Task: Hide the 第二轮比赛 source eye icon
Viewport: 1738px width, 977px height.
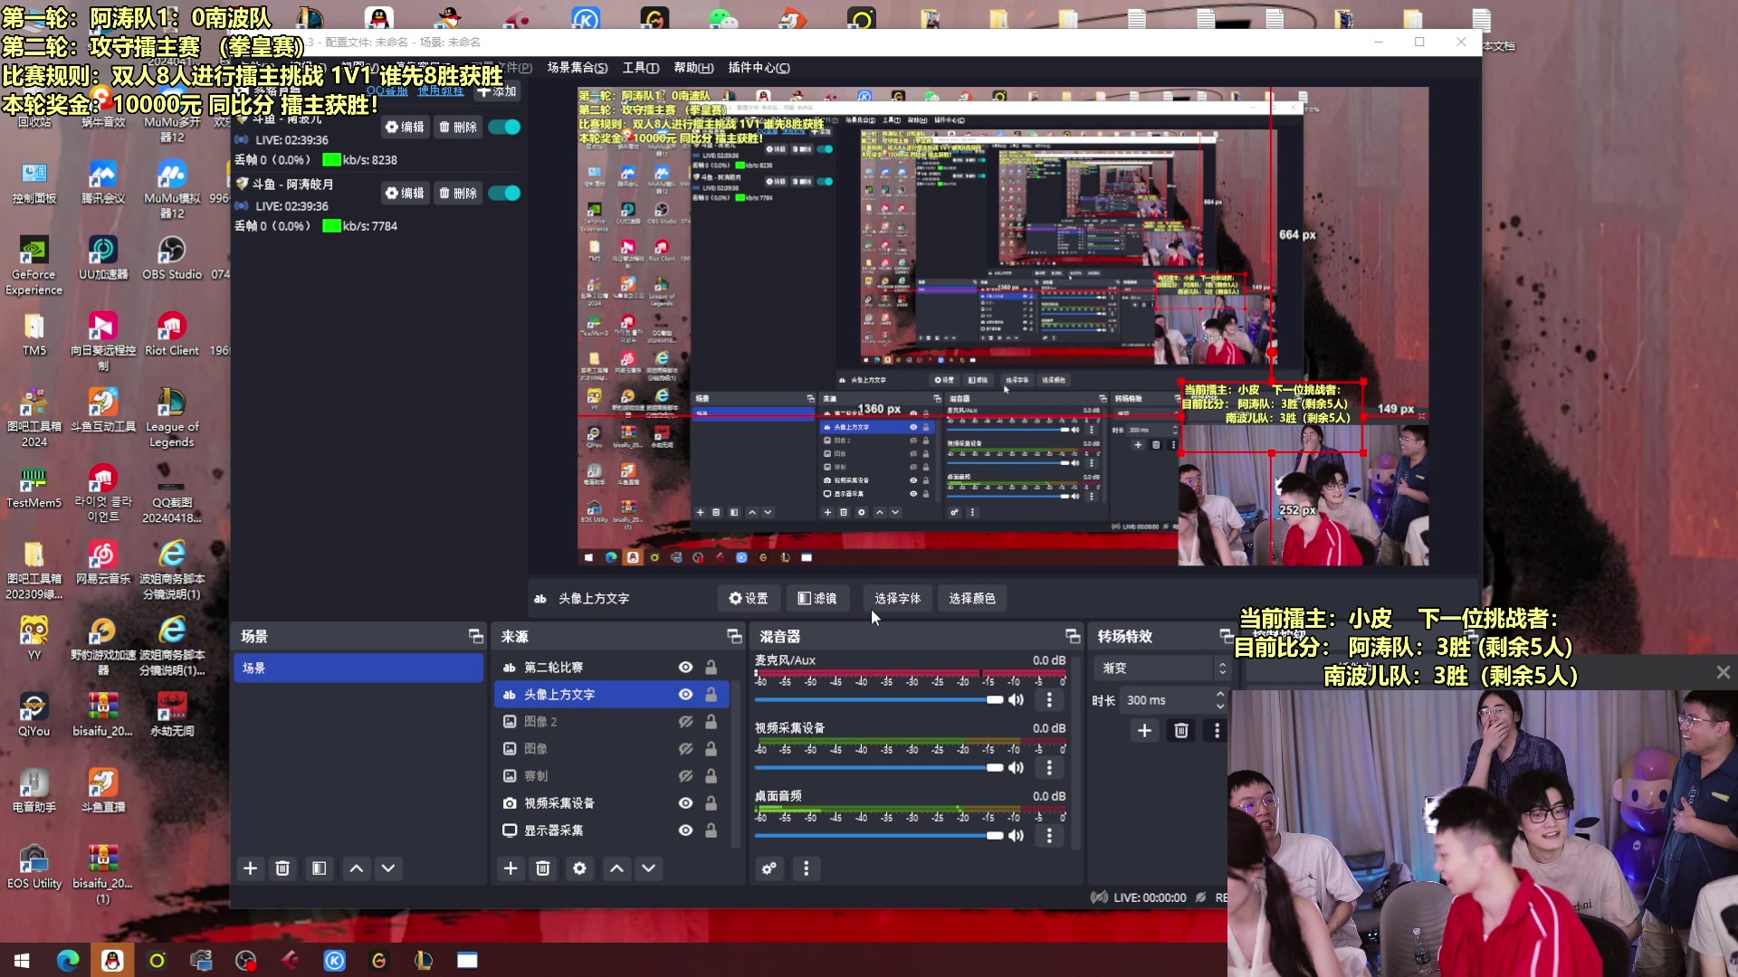Action: 685,668
